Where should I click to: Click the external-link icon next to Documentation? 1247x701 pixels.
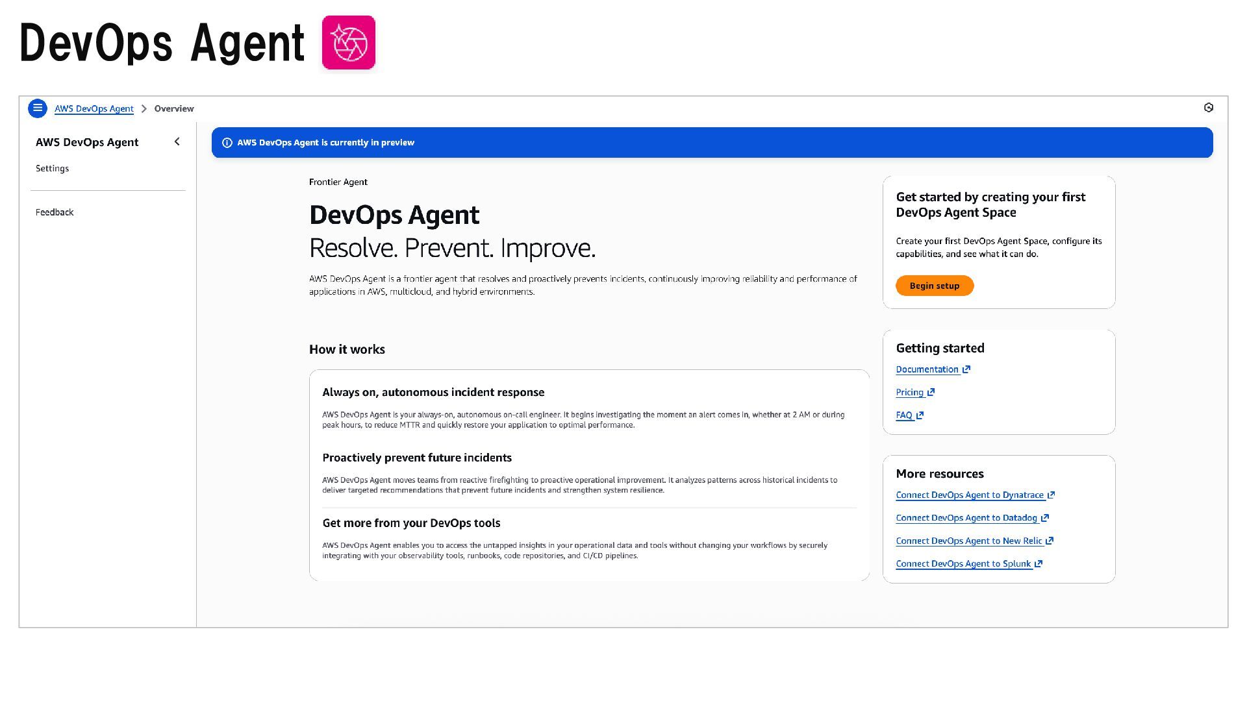pos(966,369)
